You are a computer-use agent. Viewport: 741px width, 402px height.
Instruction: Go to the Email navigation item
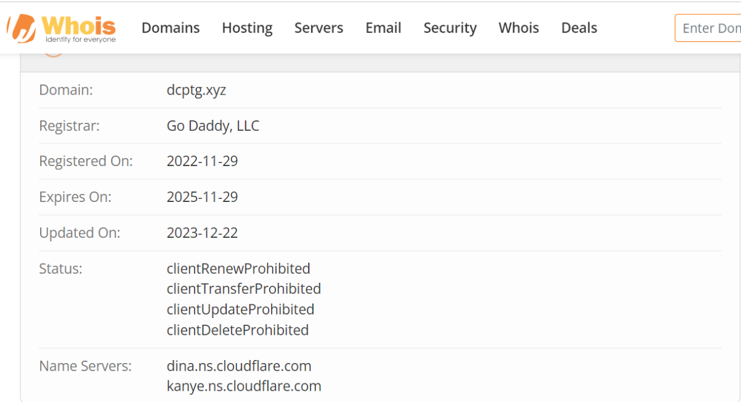(x=383, y=28)
